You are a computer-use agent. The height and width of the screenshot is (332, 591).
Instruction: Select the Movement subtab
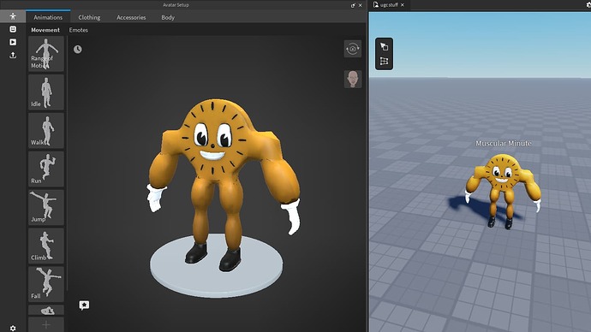tap(45, 30)
